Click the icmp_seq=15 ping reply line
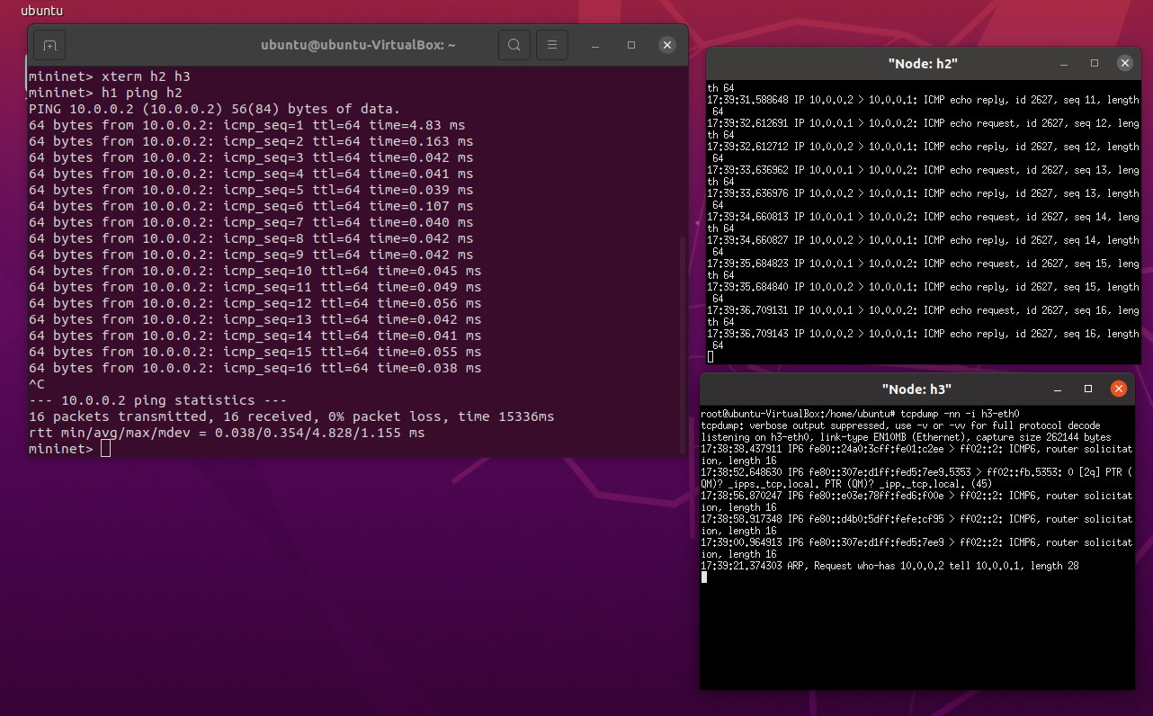Image resolution: width=1153 pixels, height=716 pixels. coord(255,352)
